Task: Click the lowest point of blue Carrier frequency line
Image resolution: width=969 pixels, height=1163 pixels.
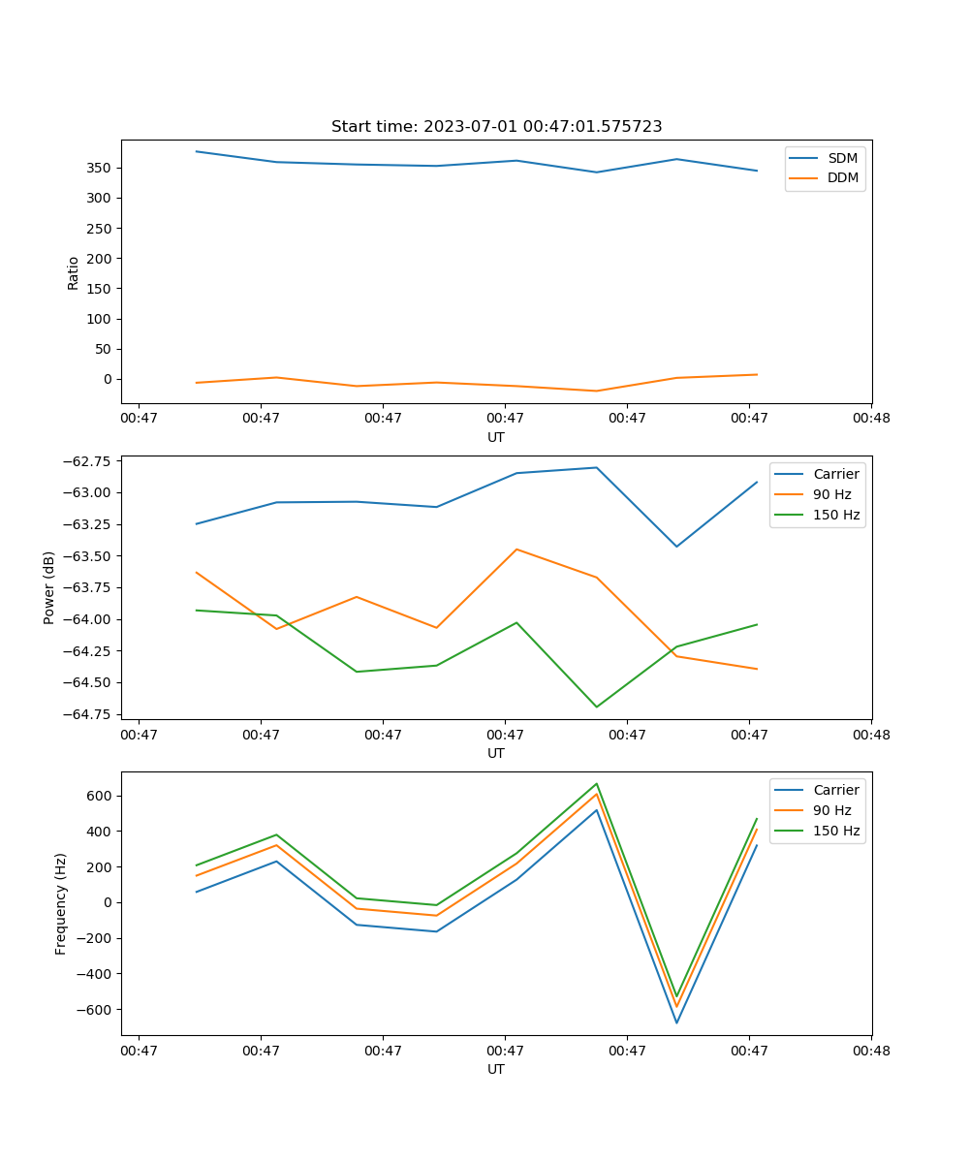Action: (676, 1022)
